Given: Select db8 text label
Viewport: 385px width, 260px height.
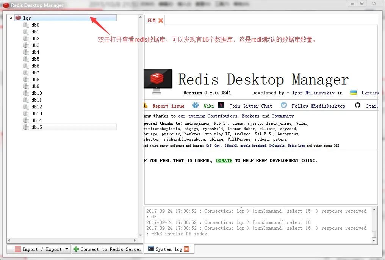Looking at the screenshot, I should [x=35, y=80].
